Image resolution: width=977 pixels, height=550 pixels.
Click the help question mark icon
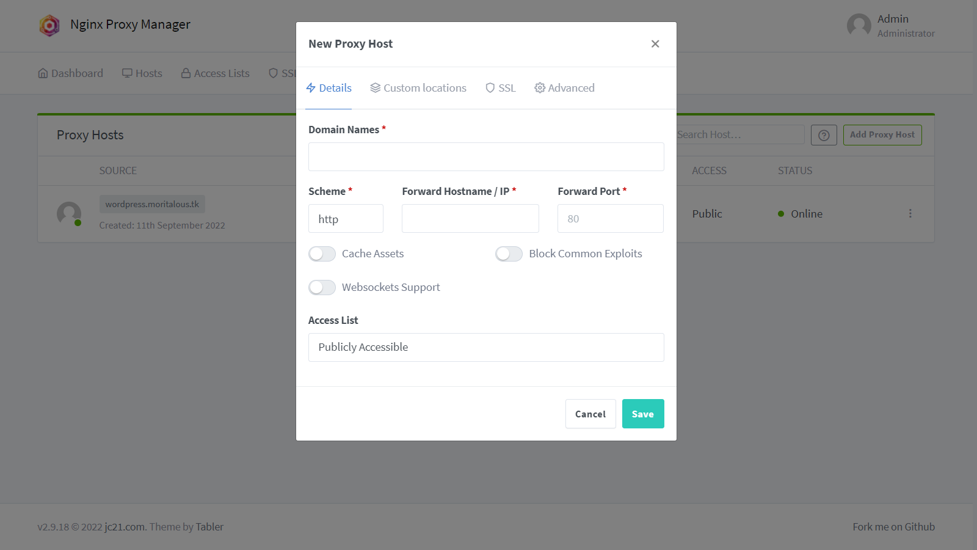(x=824, y=135)
